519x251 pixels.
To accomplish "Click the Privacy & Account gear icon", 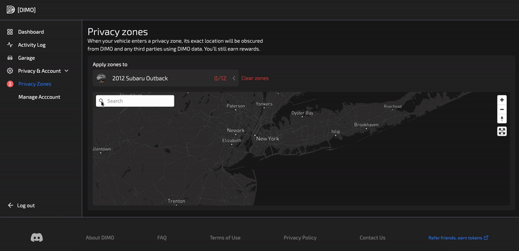I will click(x=10, y=71).
